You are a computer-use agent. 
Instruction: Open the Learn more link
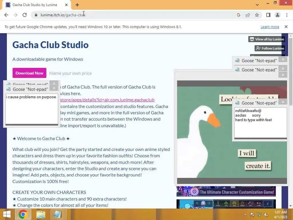click(x=270, y=27)
